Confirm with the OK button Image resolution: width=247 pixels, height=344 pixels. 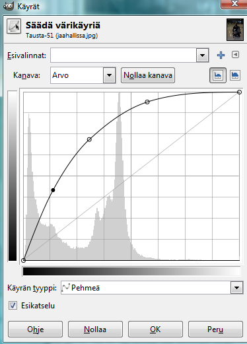(155, 329)
